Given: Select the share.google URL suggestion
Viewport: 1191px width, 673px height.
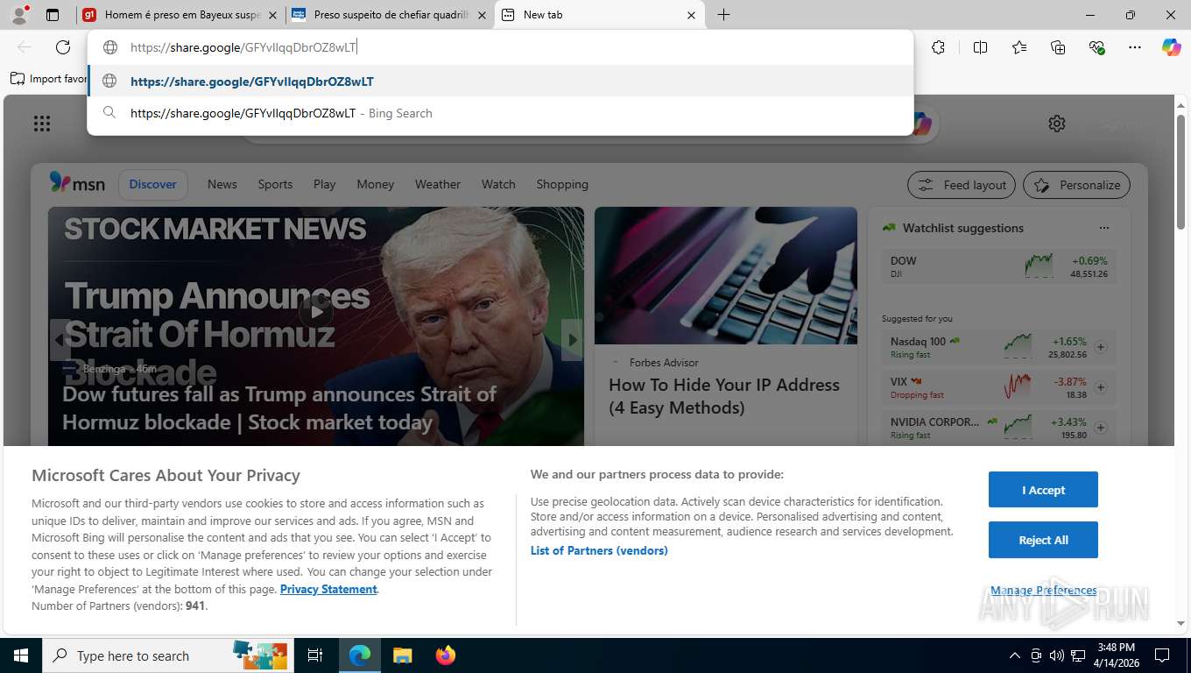Looking at the screenshot, I should pyautogui.click(x=500, y=81).
